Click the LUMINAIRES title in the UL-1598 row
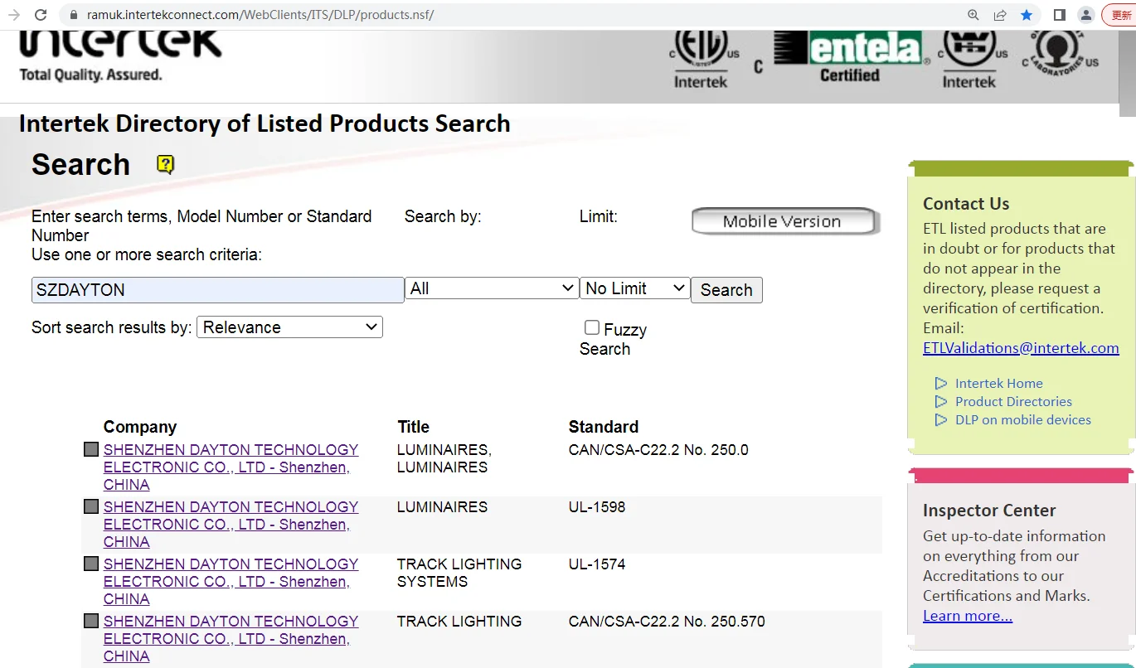 click(x=443, y=507)
